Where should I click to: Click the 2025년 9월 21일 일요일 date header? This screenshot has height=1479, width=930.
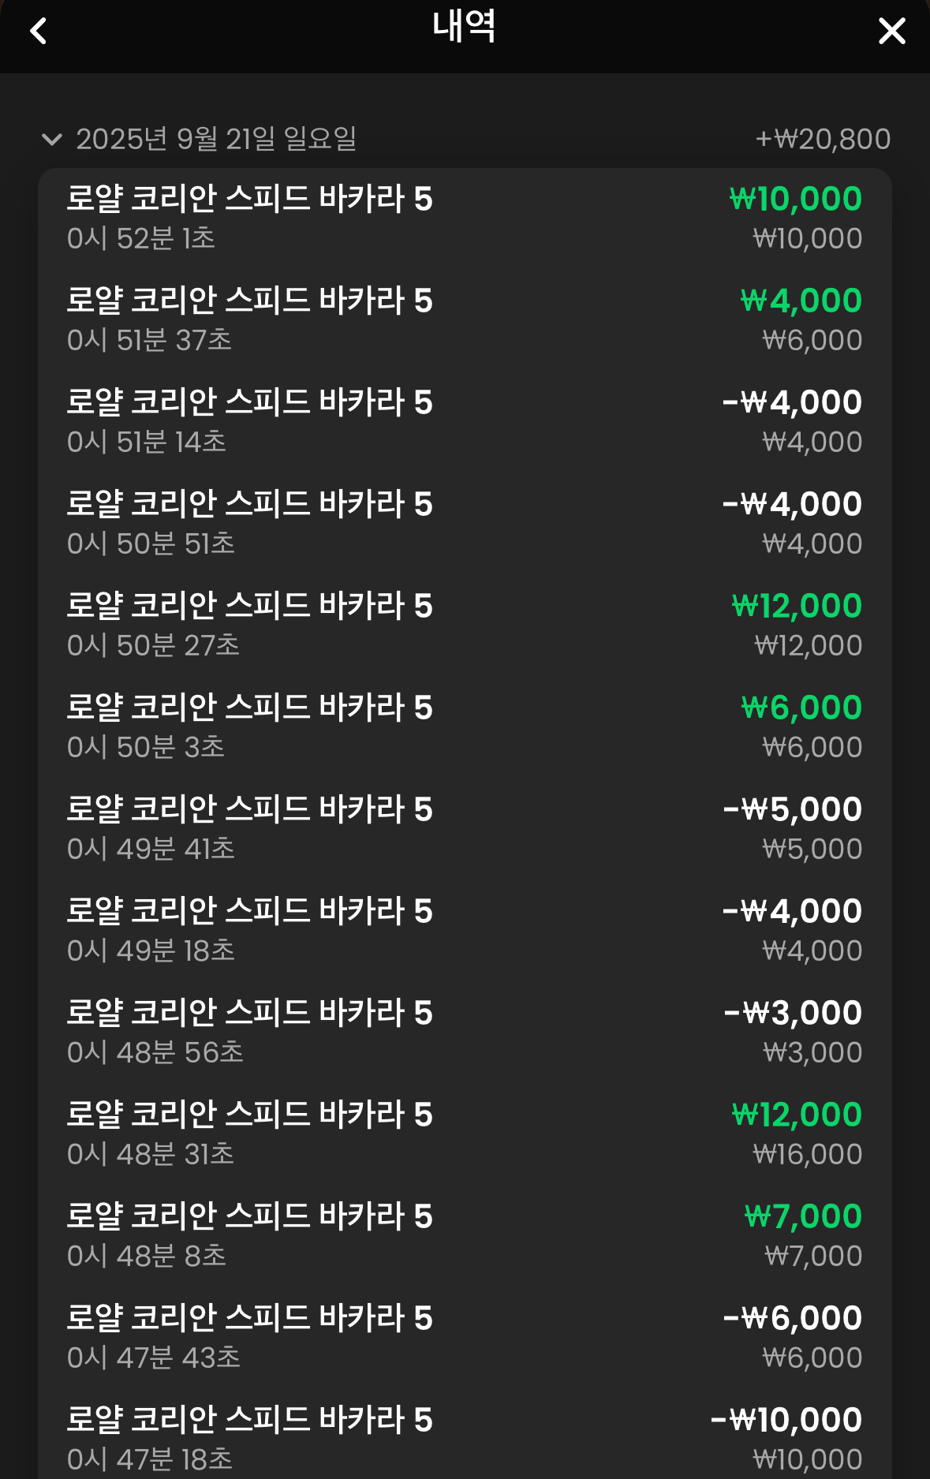(216, 140)
